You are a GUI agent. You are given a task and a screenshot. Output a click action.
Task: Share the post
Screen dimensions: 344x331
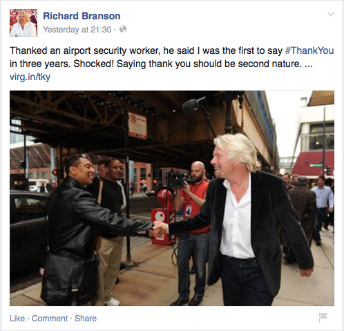(86, 319)
